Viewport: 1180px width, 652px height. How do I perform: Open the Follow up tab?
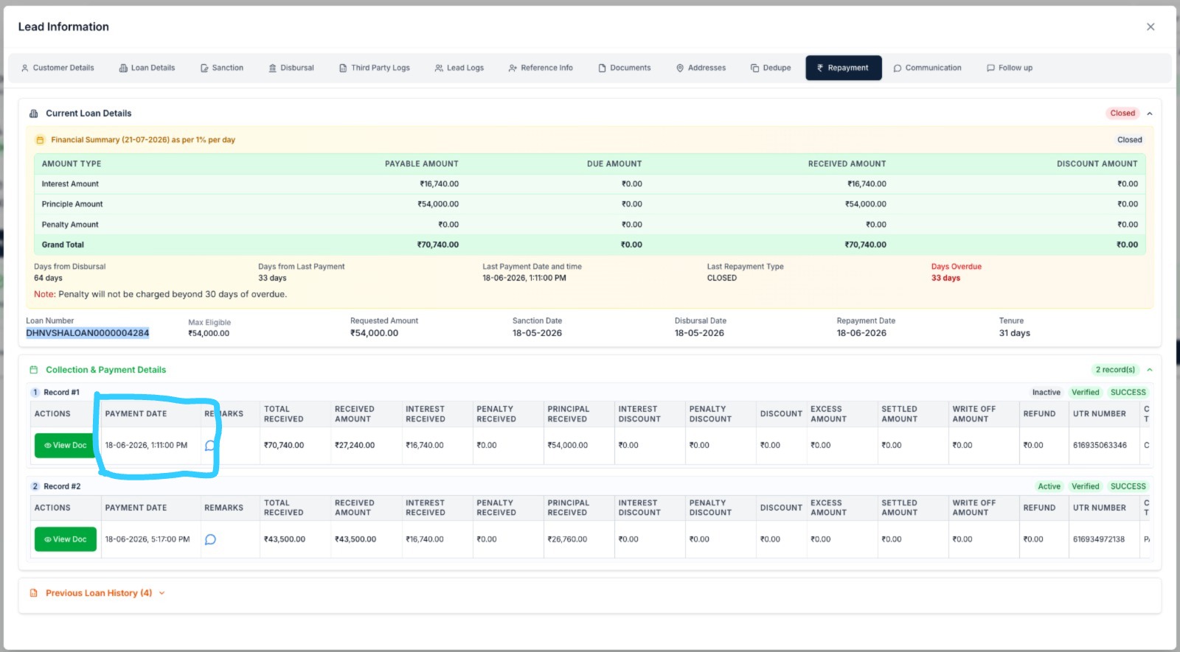[1010, 68]
